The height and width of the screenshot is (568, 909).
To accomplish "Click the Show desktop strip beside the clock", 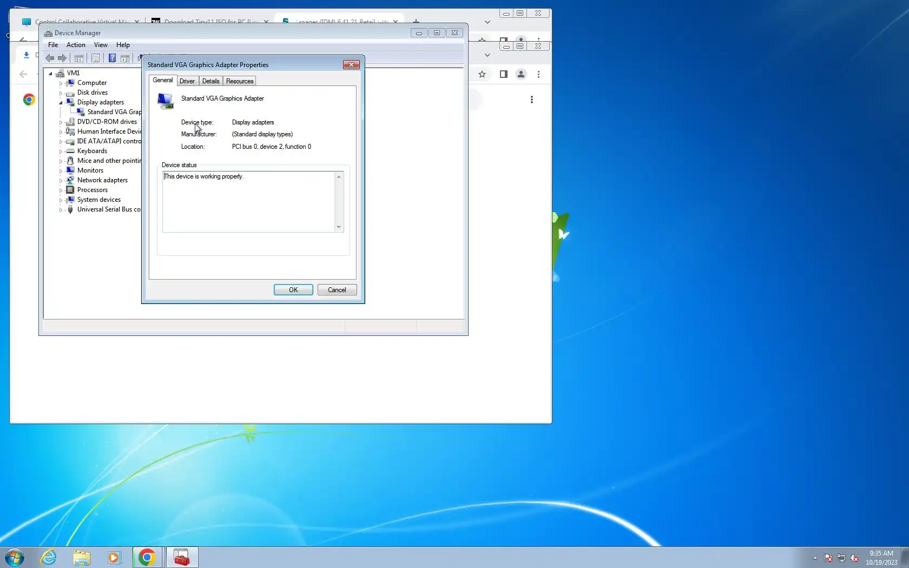I will (905, 558).
